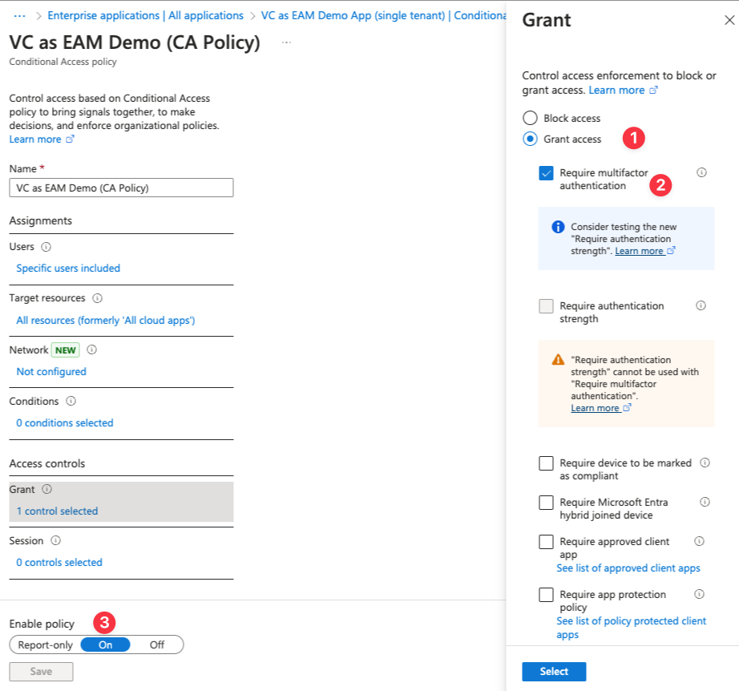Uncheck Require multifactor authentication

coord(547,172)
